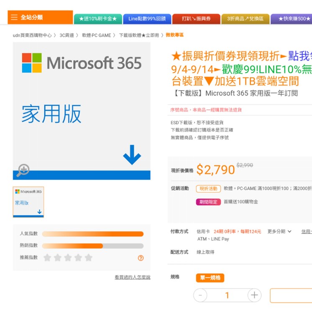The width and height of the screenshot is (312, 314).
Task: Open the 3折商品↗兌換區 tab
Action: [245, 19]
